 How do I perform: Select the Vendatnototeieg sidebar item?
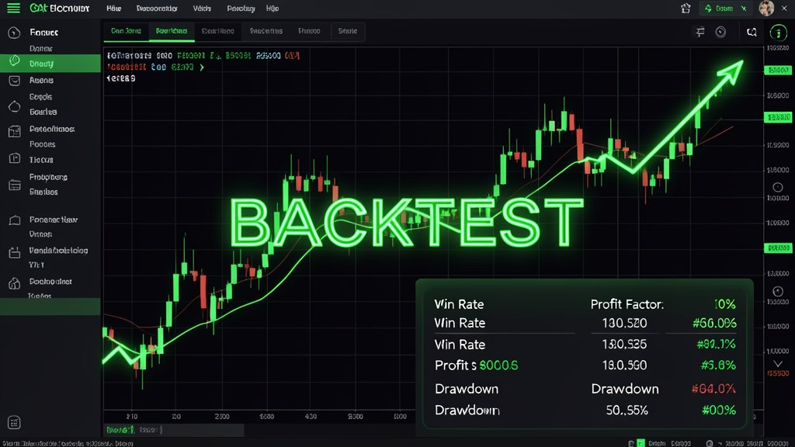pos(58,251)
